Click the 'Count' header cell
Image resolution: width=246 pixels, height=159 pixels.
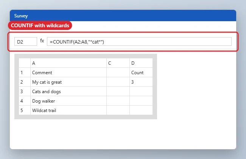(x=141, y=73)
